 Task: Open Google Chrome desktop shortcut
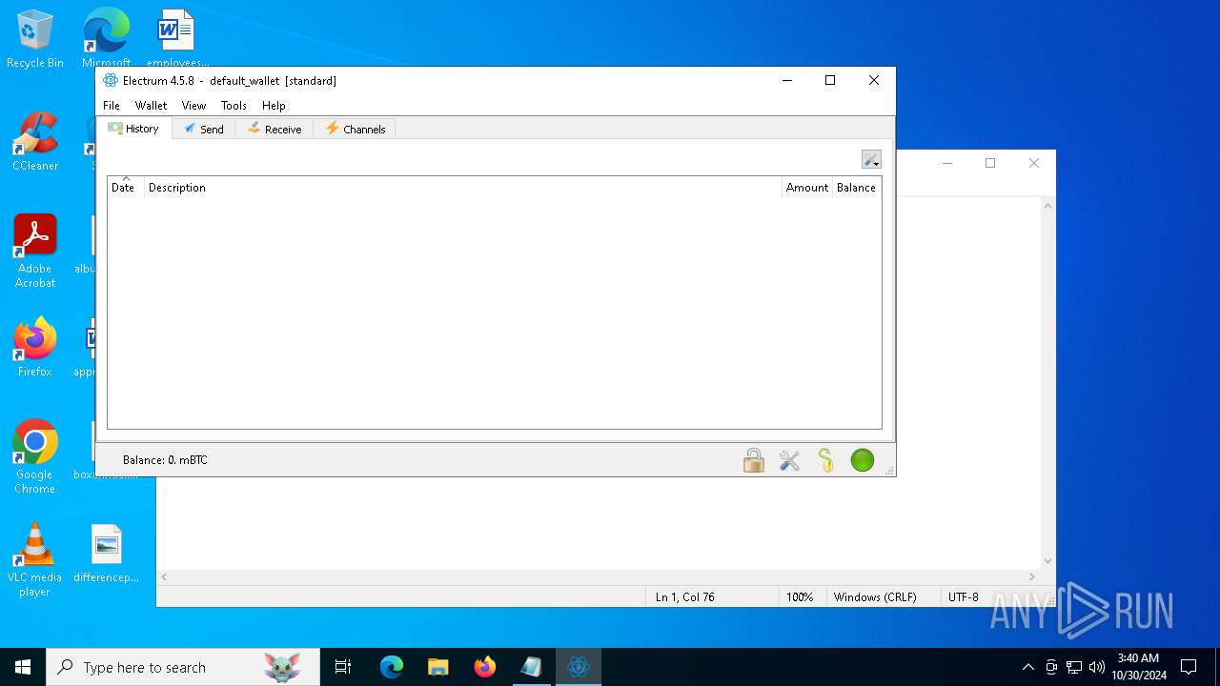[x=35, y=457]
